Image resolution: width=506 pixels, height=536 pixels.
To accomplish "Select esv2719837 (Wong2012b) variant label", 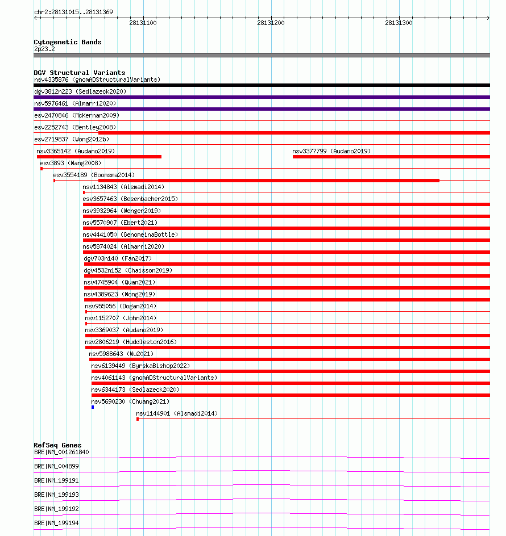I will click(x=72, y=139).
